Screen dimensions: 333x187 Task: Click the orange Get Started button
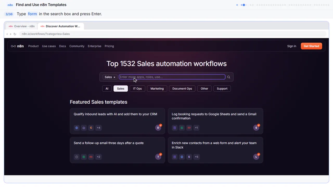coord(311,46)
